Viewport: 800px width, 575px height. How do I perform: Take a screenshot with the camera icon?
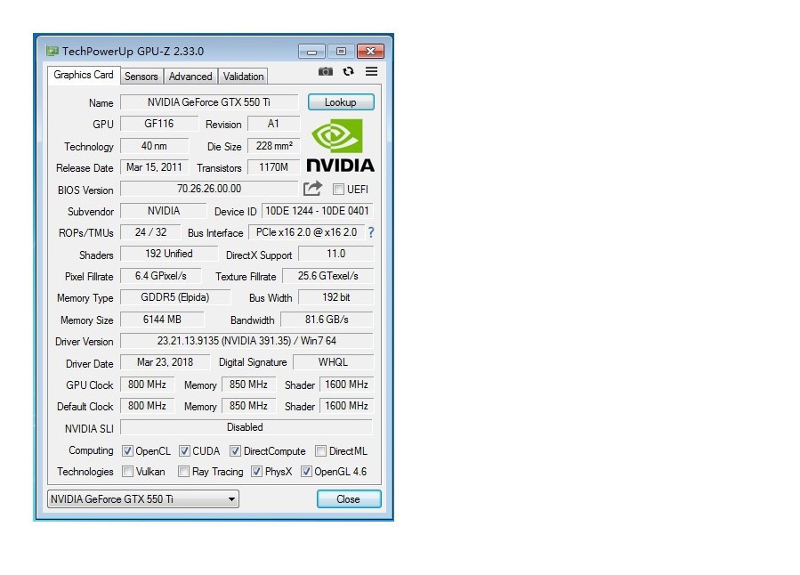[x=325, y=71]
